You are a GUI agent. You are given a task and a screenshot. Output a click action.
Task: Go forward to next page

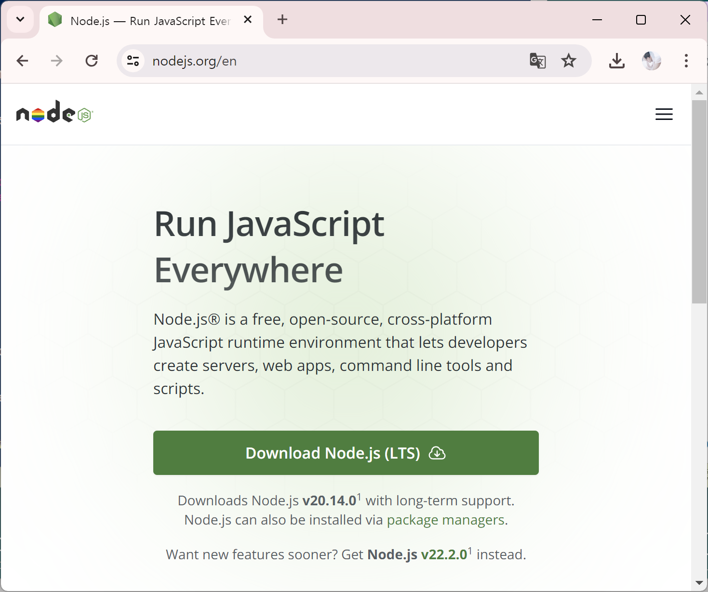[x=57, y=61]
